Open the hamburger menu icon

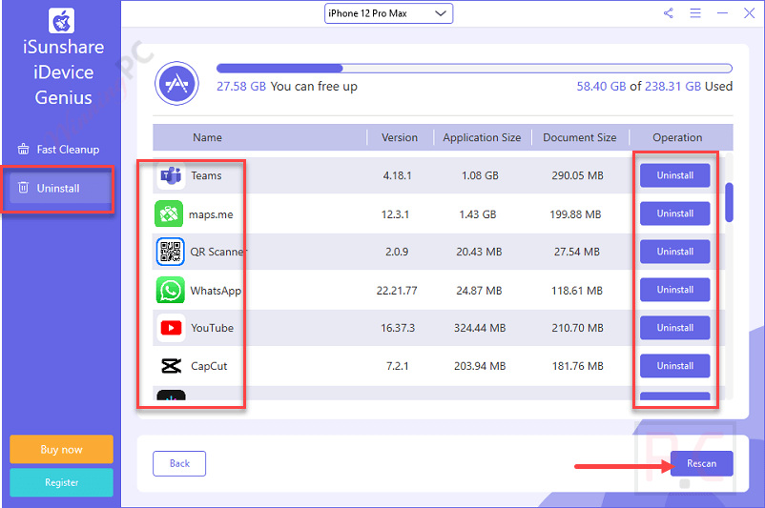(695, 13)
